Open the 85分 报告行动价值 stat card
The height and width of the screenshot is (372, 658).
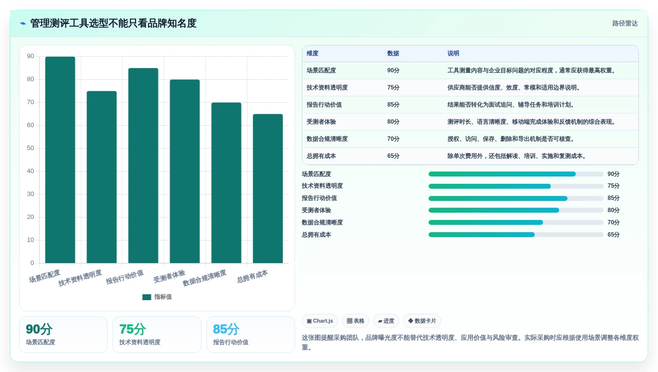pos(250,334)
